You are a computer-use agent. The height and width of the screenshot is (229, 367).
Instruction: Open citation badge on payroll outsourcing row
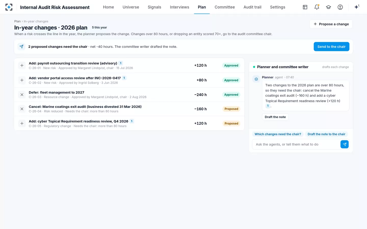click(x=121, y=63)
